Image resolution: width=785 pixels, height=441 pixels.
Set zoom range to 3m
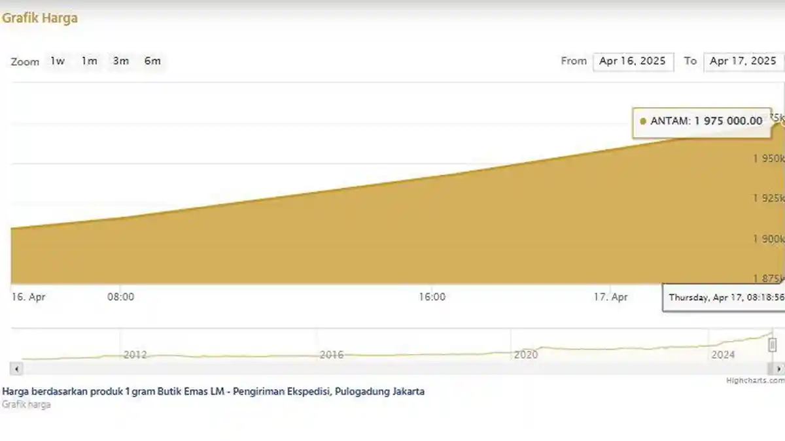(120, 61)
